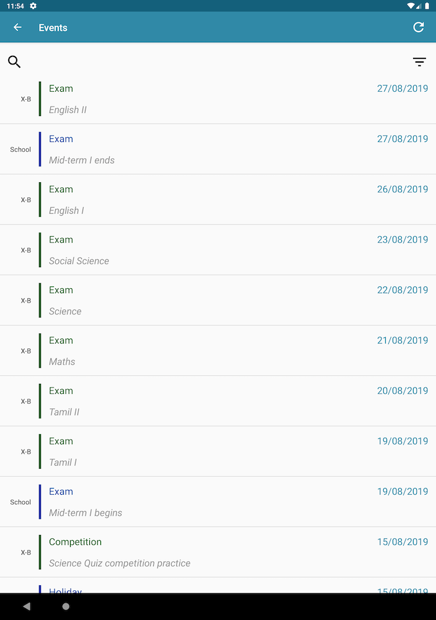The width and height of the screenshot is (436, 620).
Task: Open the Science exam on 22/08/2019
Action: [x=218, y=300]
